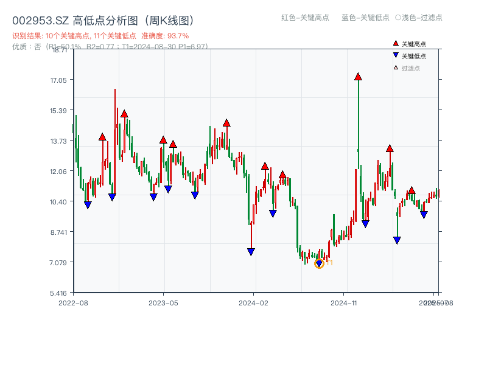Click the rightmost blue low-point triangle marker

click(x=424, y=214)
